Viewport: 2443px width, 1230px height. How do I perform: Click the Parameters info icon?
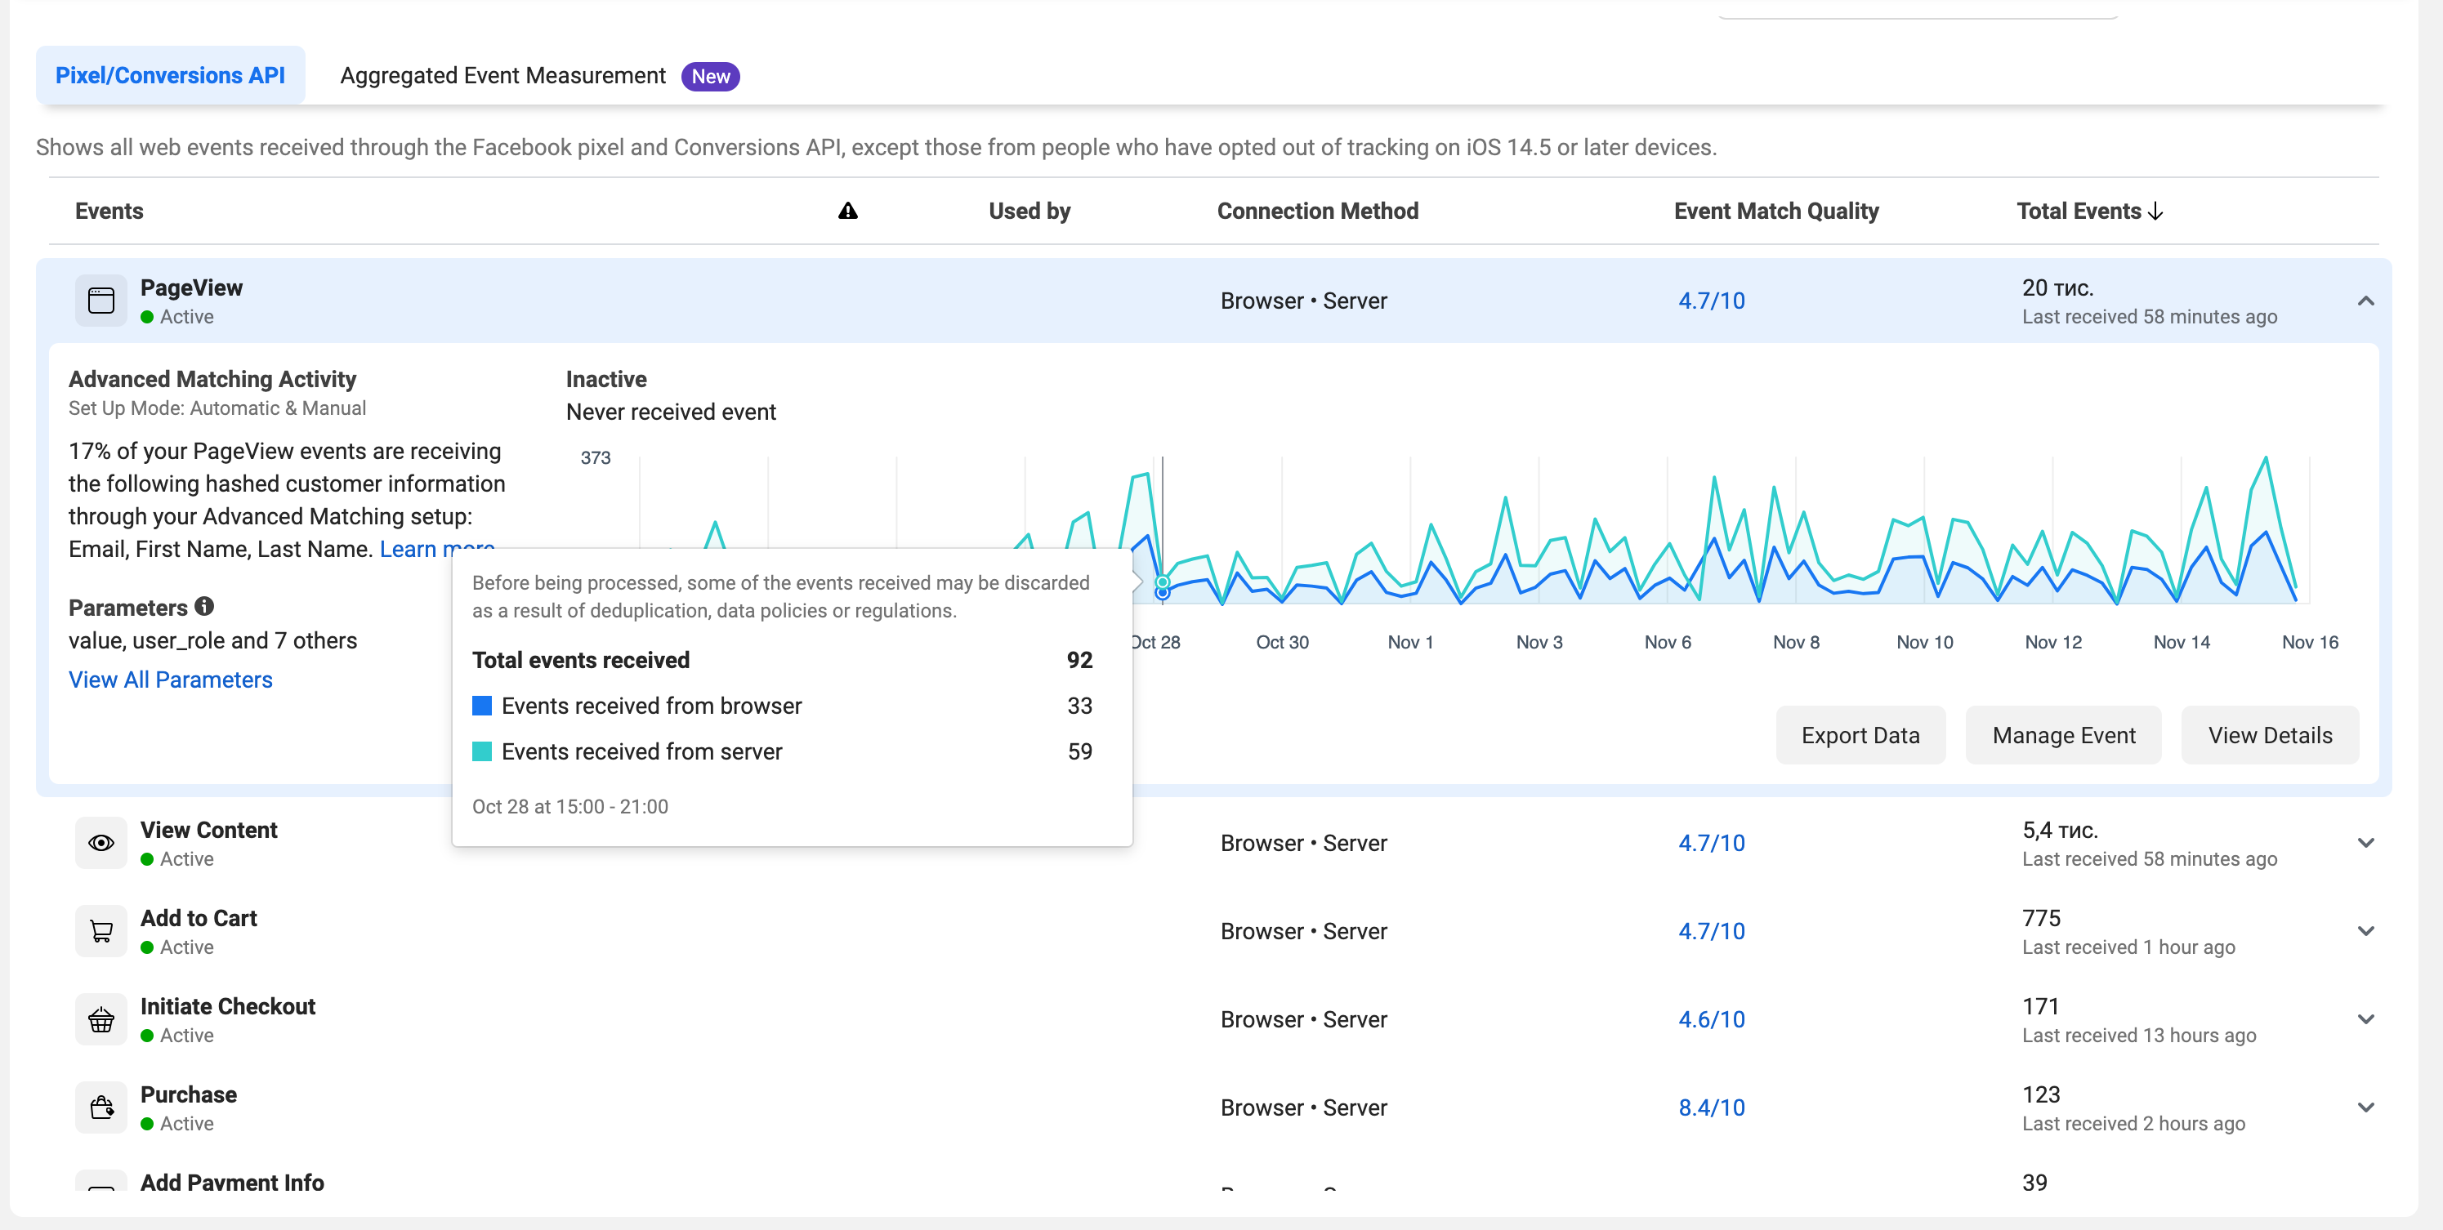(204, 606)
